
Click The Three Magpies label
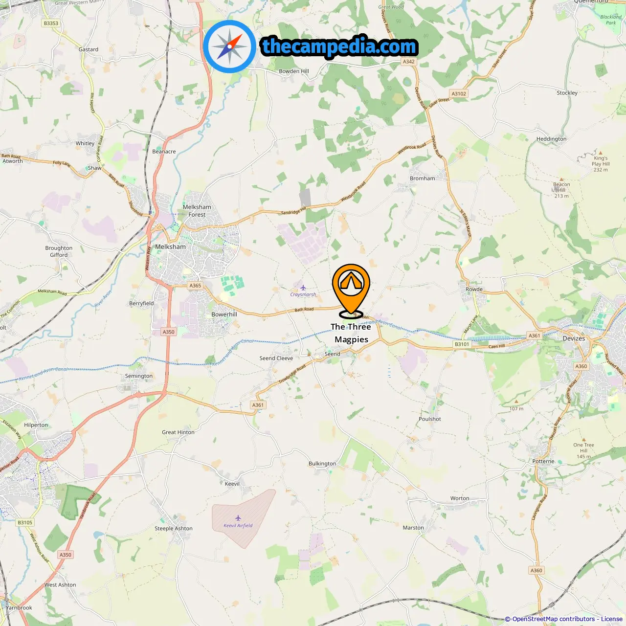pos(351,333)
